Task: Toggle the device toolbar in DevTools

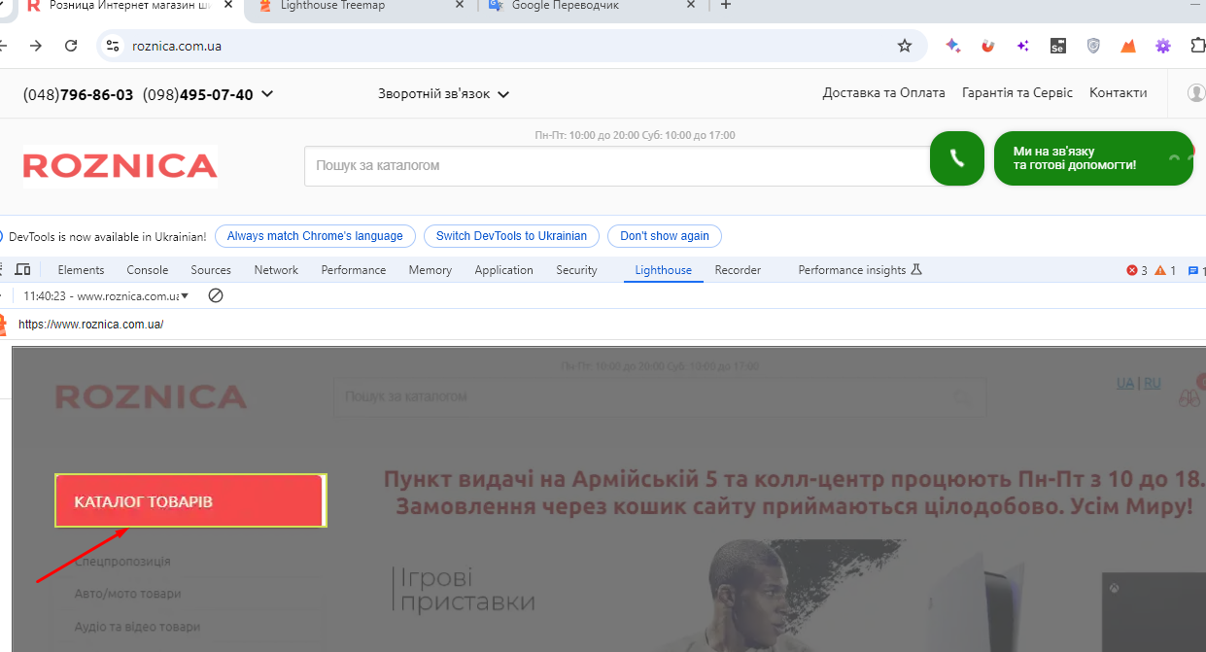Action: [x=23, y=270]
